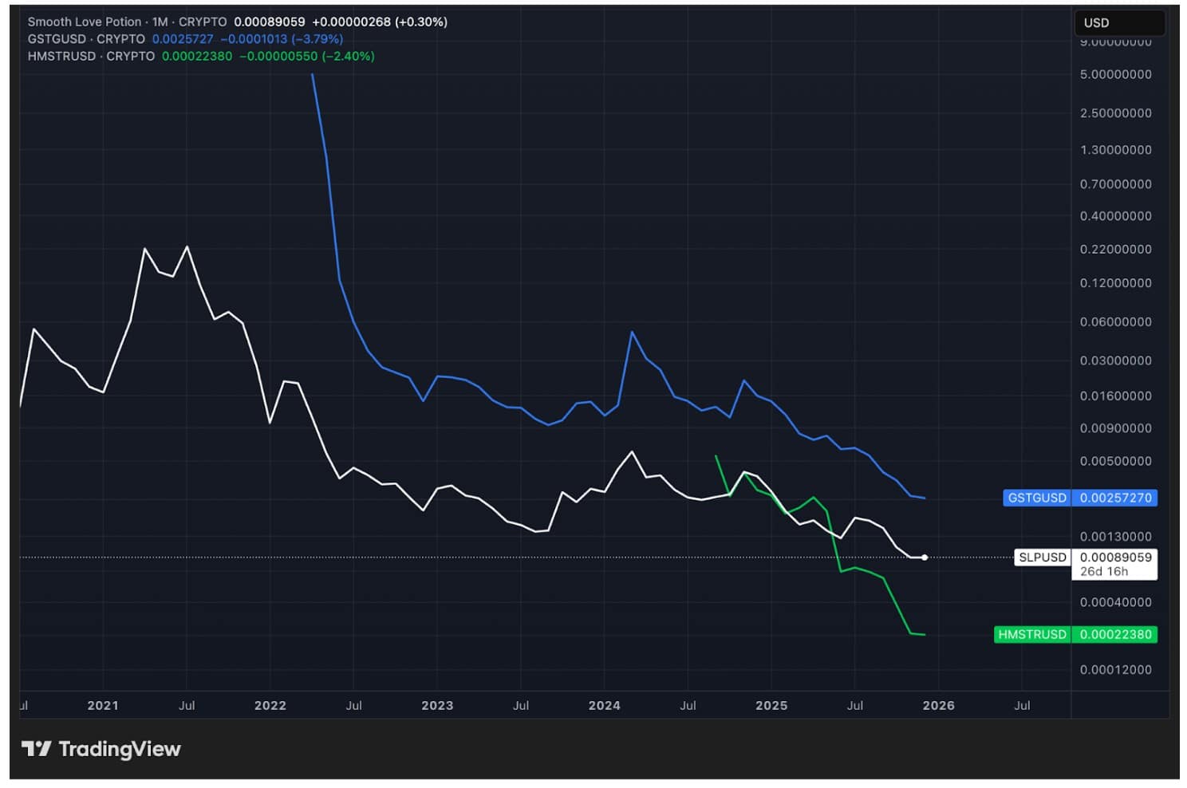The image size is (1187, 788).
Task: Click the blue GSTGUSD axis label tag
Action: (1036, 498)
